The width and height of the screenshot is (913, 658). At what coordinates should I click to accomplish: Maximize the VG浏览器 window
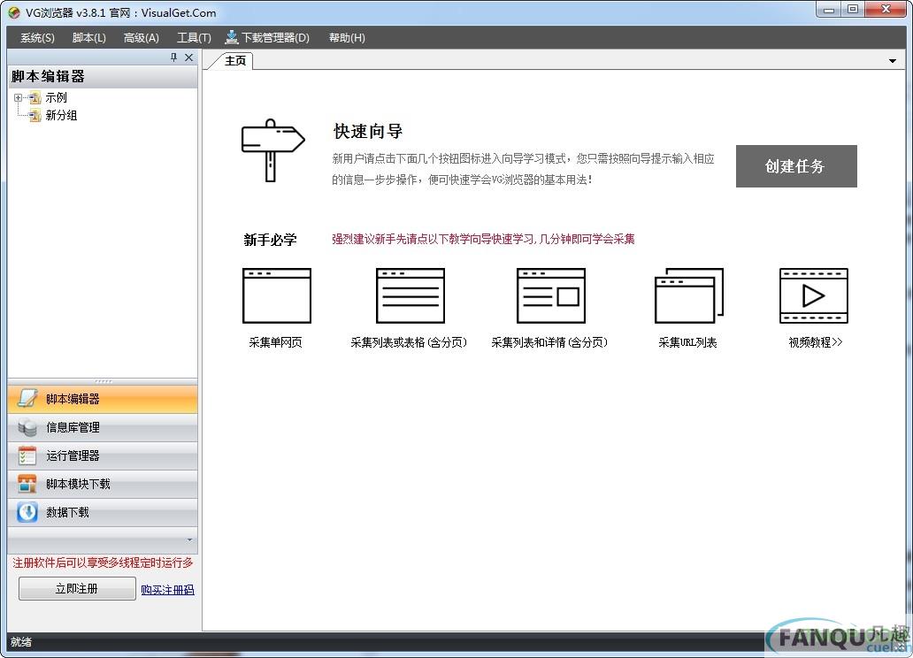click(x=853, y=10)
